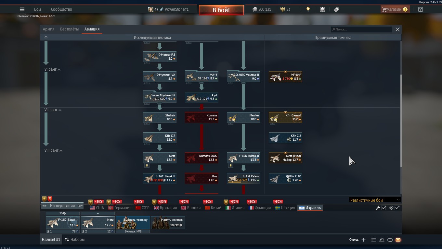Image resolution: width=442 pixels, height=249 pixels.
Task: Select the A-4 aircraft card
Action: [x=201, y=77]
